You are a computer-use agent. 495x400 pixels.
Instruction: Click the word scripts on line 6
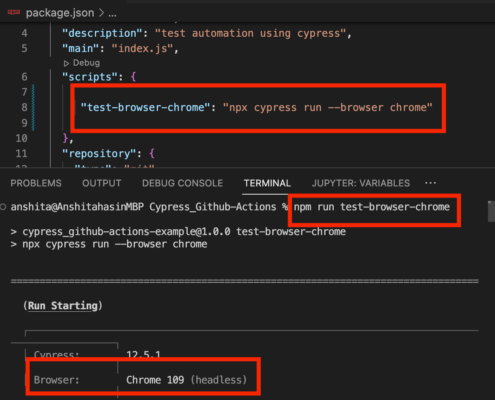(91, 77)
